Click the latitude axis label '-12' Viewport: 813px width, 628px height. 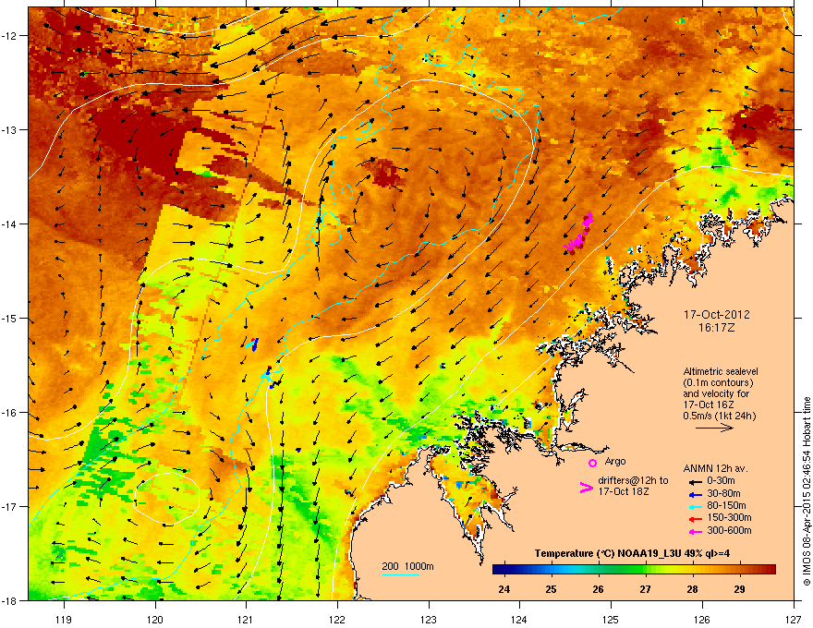click(x=9, y=36)
